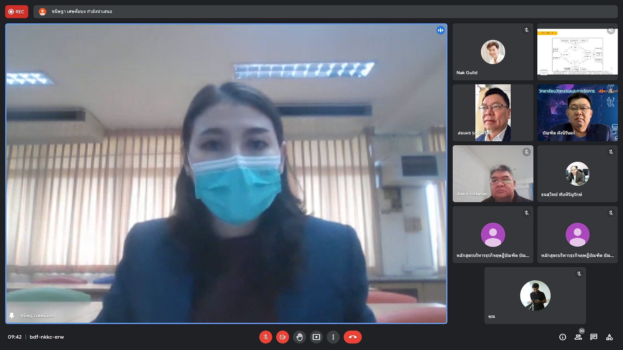Show the participants people panel
The width and height of the screenshot is (623, 350).
578,337
